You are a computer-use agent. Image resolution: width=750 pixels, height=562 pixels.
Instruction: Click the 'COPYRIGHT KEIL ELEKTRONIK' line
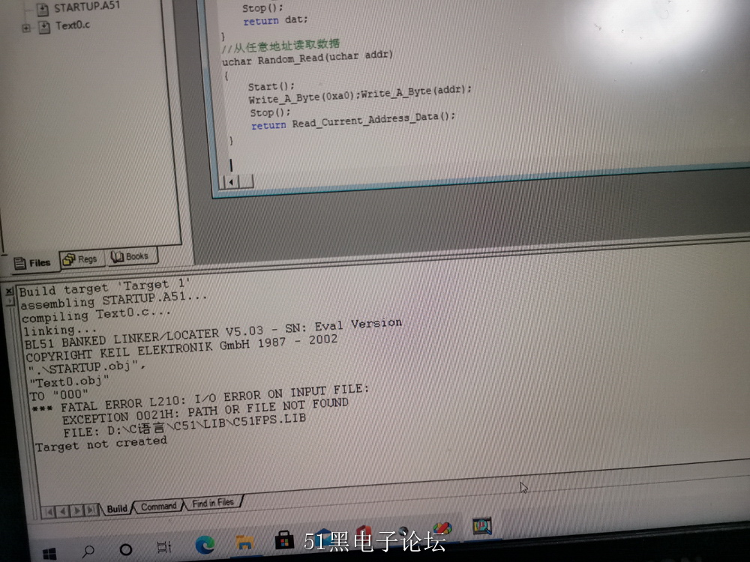pos(181,349)
